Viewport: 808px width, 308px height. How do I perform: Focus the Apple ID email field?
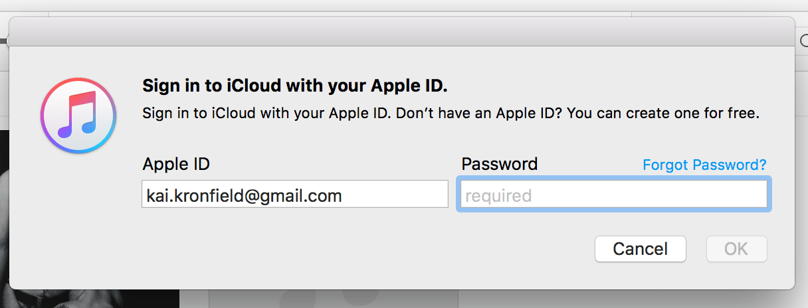tap(294, 194)
